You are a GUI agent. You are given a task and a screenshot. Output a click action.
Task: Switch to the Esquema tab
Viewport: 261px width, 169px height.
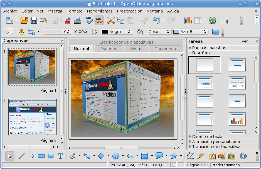tap(109, 49)
